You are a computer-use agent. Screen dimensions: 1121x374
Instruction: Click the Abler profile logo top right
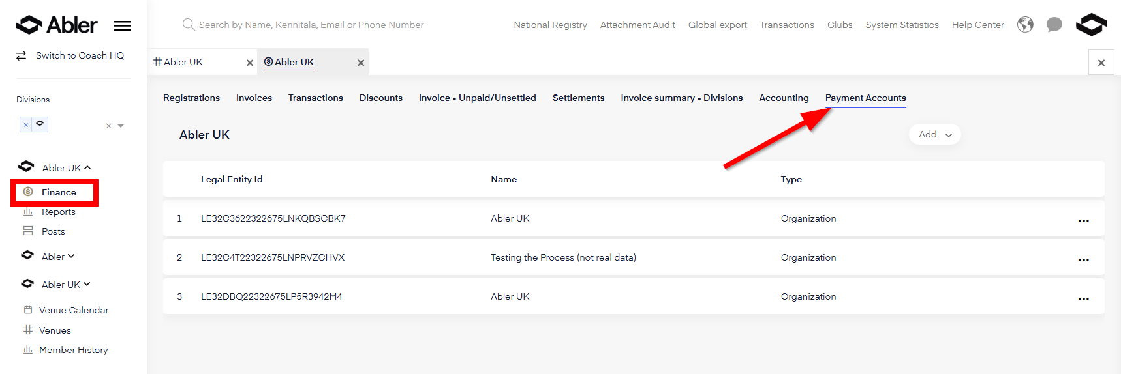point(1091,25)
